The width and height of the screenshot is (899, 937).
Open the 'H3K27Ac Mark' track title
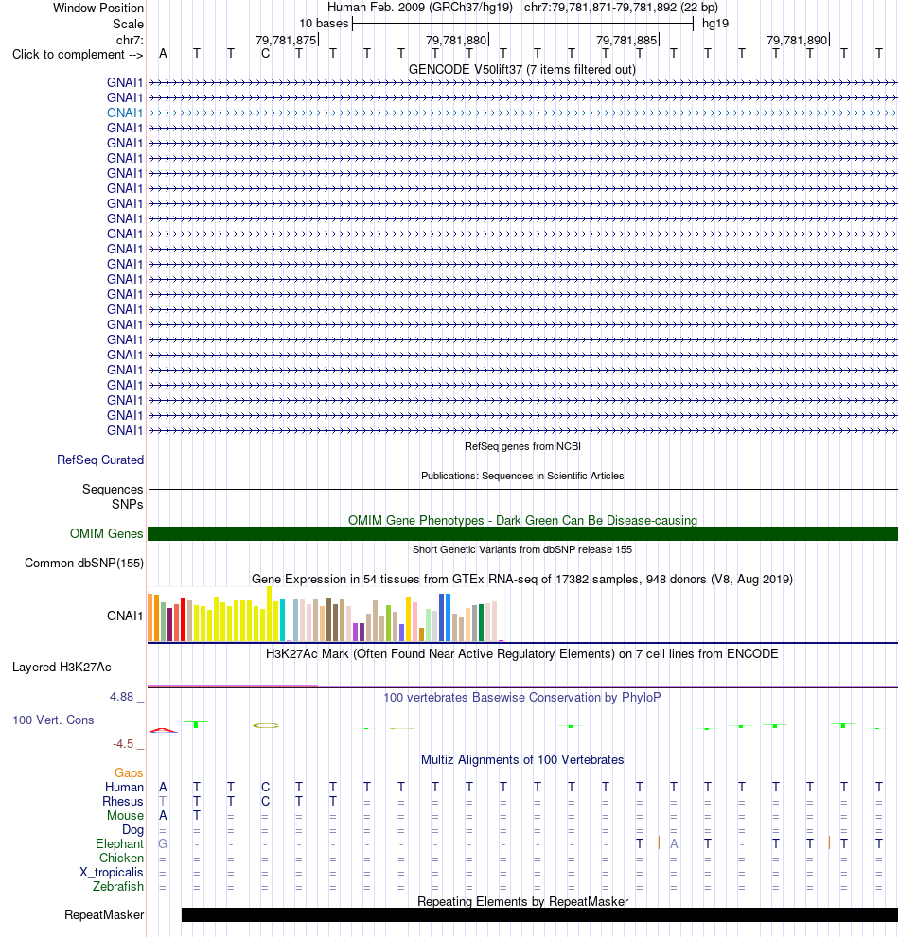[x=522, y=653]
